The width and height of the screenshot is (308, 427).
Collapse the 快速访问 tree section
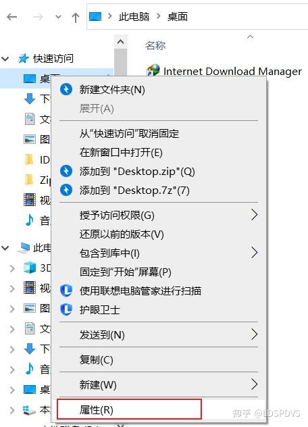(x=5, y=58)
